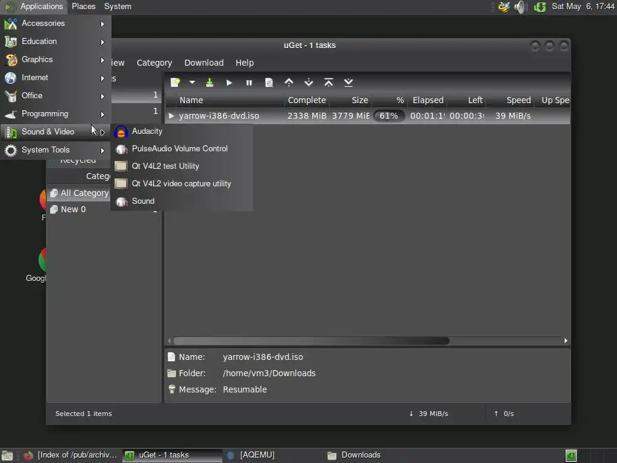Open the new download dropdown arrow
This screenshot has width=617, height=463.
coord(192,82)
